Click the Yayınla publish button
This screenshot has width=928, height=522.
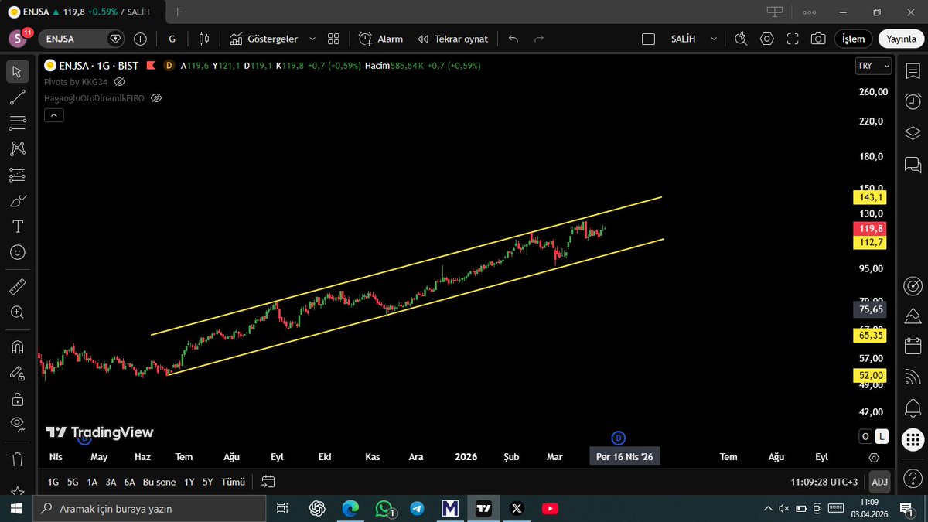coord(901,39)
